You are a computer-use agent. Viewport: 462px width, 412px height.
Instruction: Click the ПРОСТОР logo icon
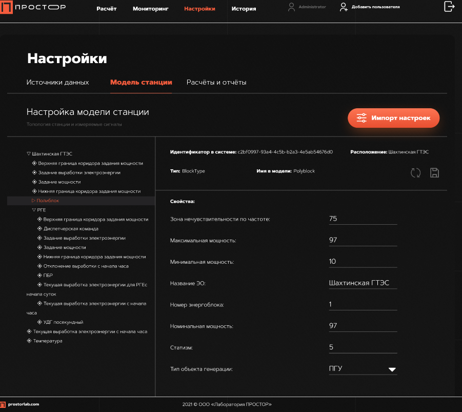pos(5,9)
